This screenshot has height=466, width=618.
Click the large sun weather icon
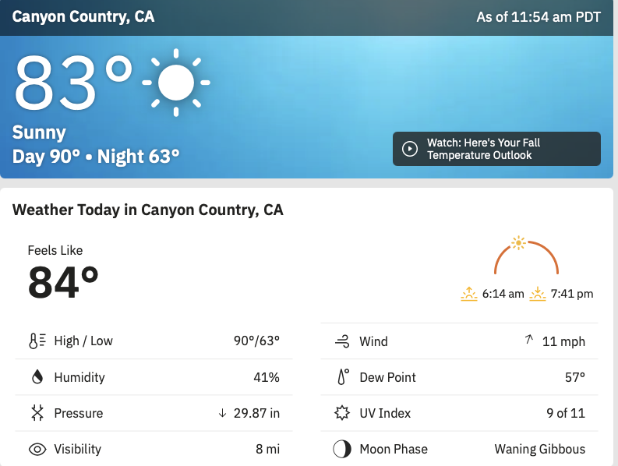click(176, 83)
